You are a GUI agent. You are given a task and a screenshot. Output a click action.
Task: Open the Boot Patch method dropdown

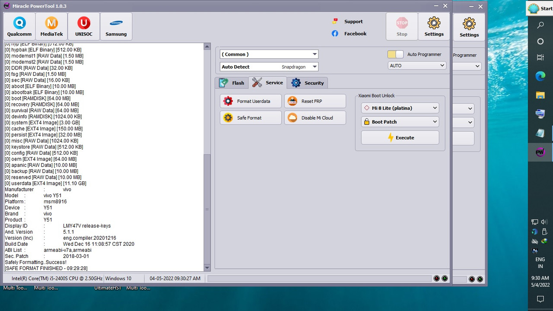(x=400, y=122)
